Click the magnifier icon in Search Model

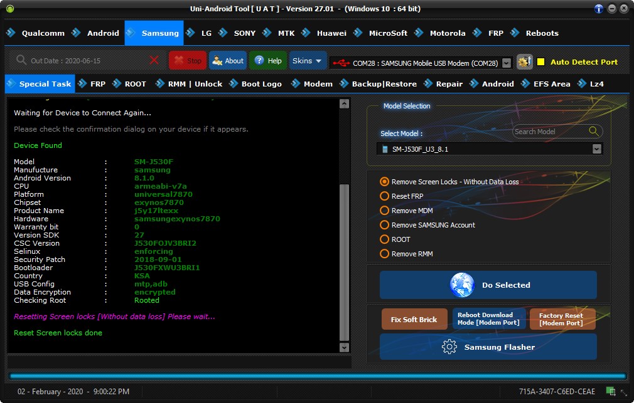point(593,131)
